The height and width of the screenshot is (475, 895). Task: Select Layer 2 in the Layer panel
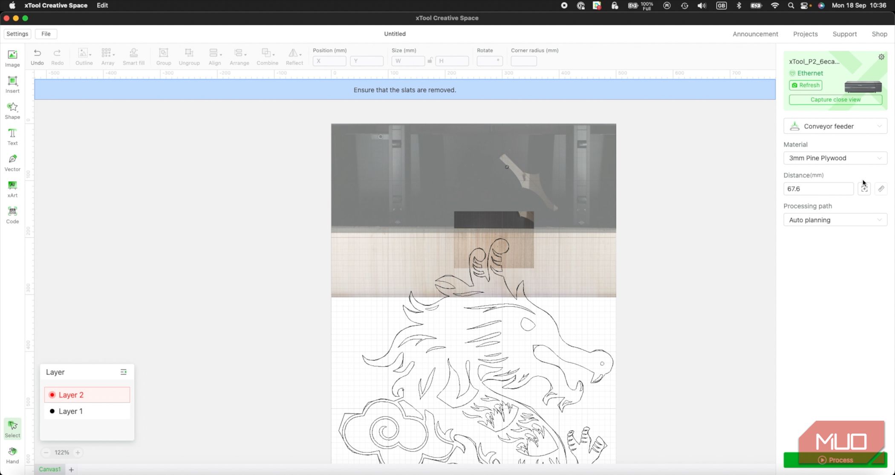coord(71,394)
